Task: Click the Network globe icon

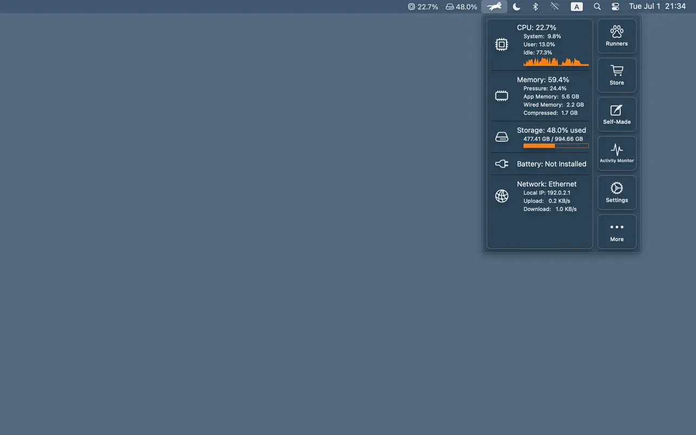Action: pyautogui.click(x=502, y=196)
